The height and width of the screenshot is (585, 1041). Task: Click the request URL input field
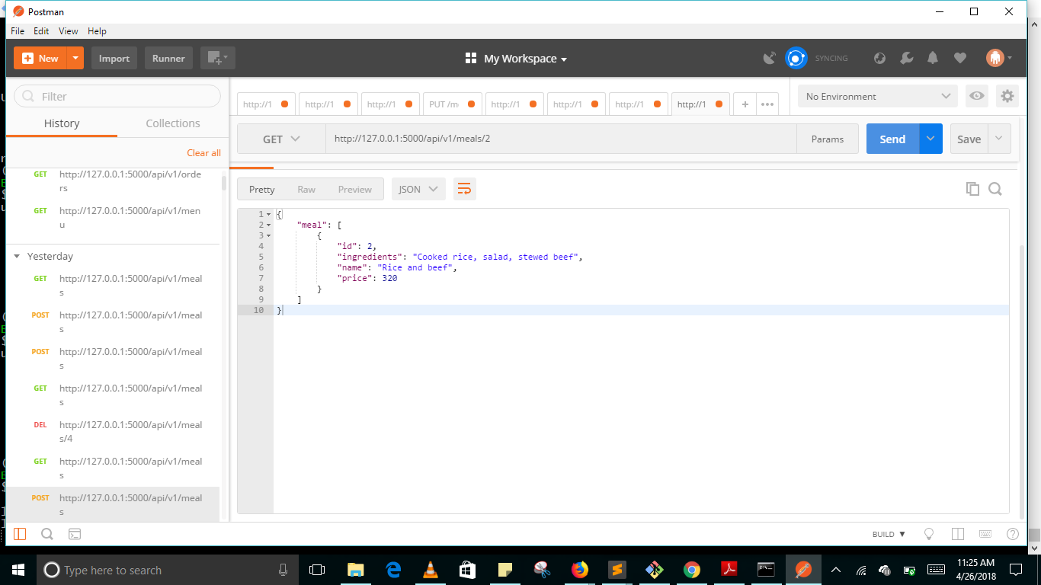(562, 139)
